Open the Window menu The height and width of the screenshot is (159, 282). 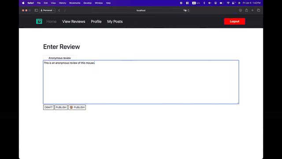click(99, 3)
